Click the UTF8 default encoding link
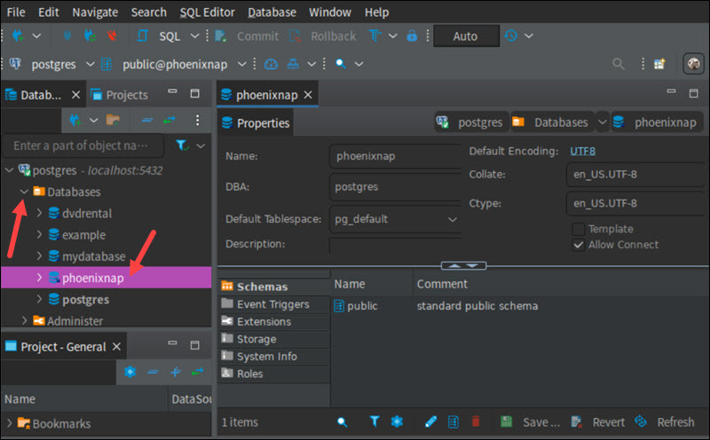Screen dimensions: 710x440 [x=582, y=151]
